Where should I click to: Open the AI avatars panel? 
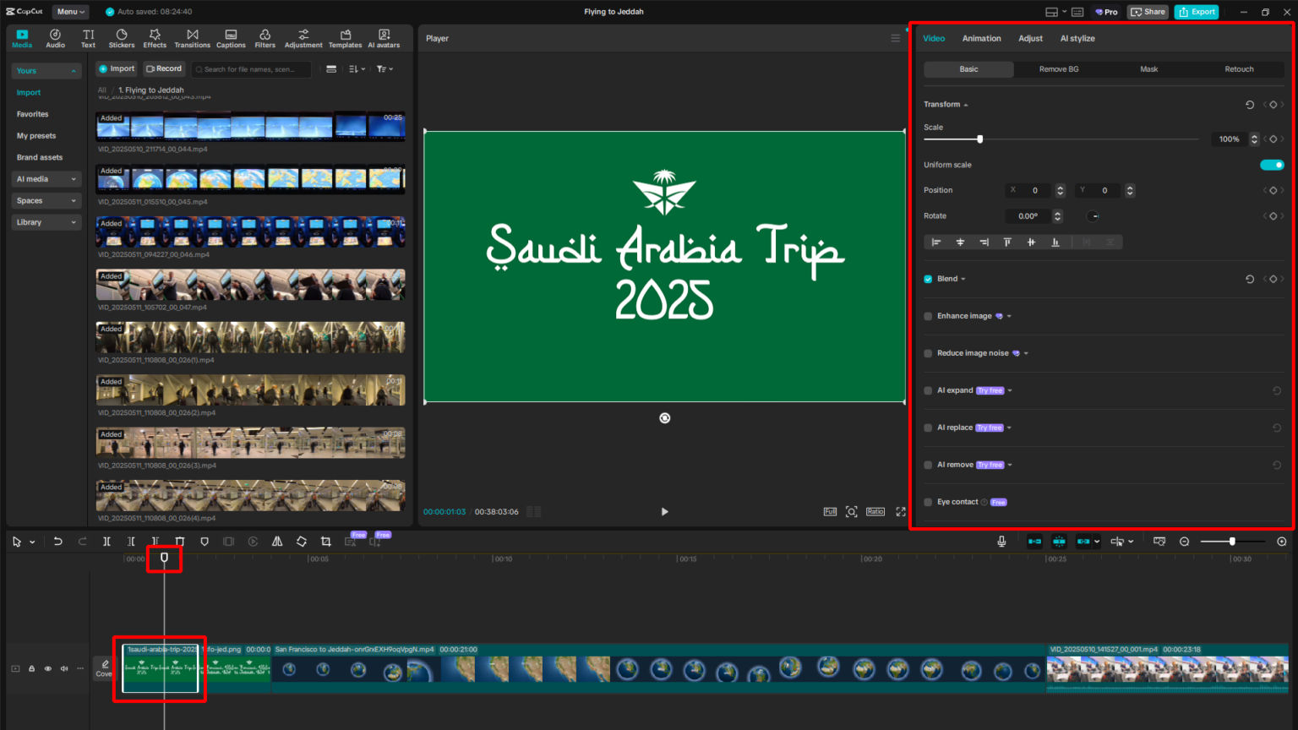click(384, 37)
